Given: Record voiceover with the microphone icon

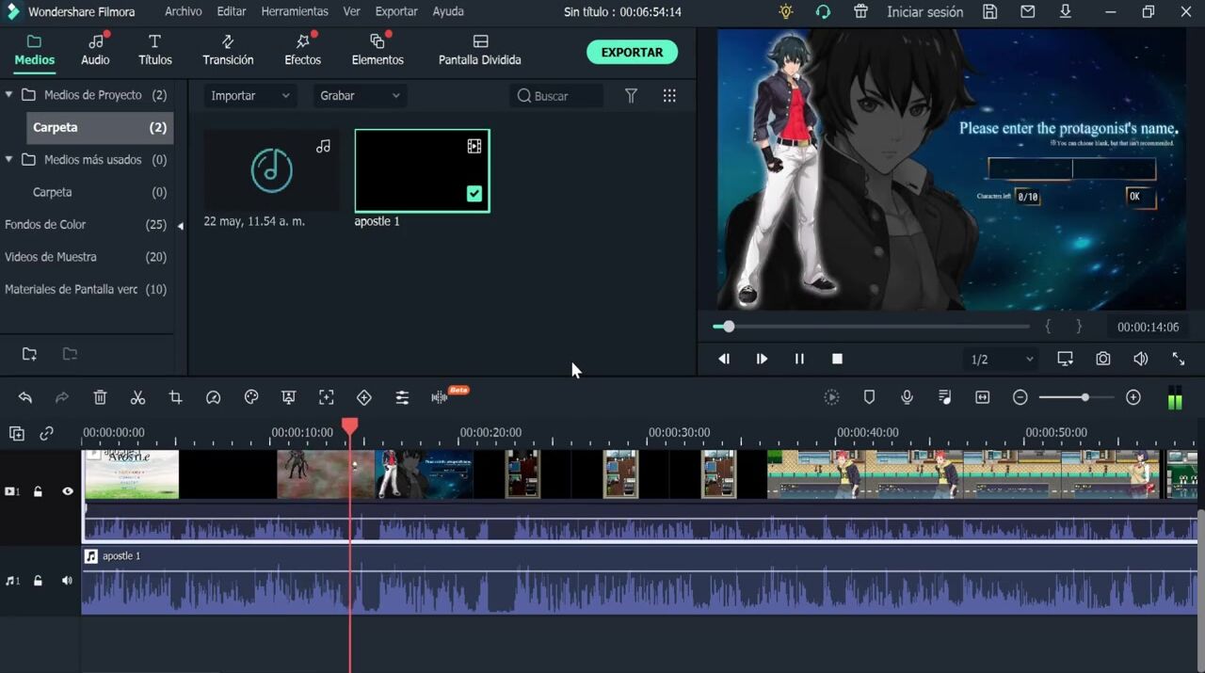Looking at the screenshot, I should pyautogui.click(x=907, y=398).
